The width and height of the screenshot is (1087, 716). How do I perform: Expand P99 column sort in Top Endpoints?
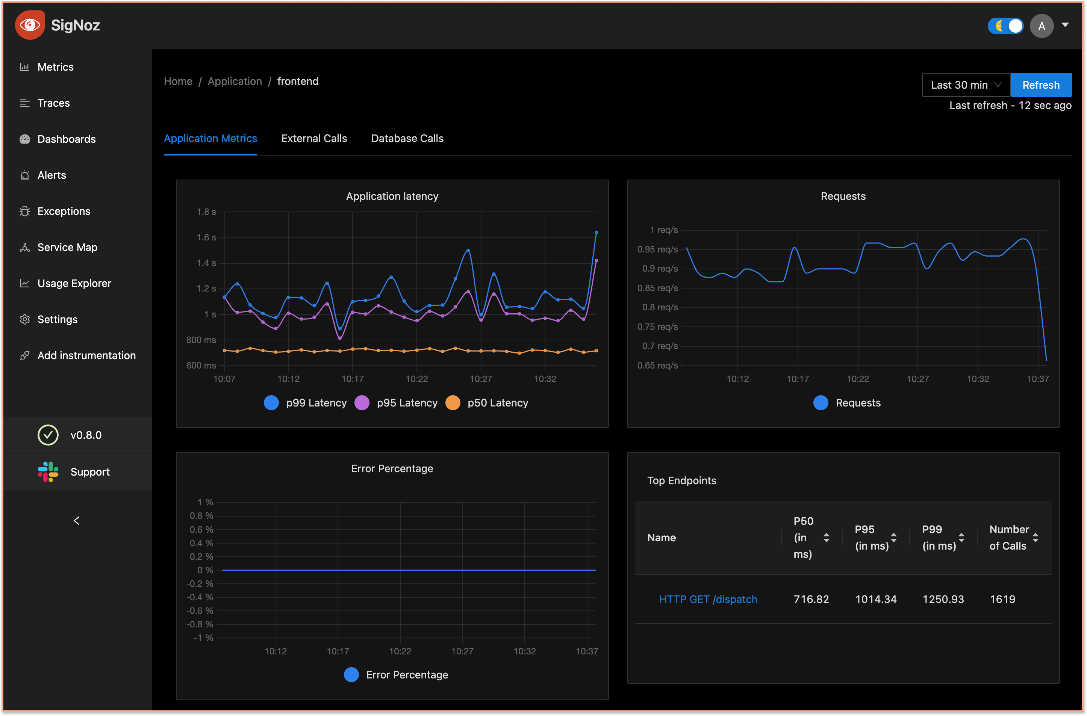963,536
